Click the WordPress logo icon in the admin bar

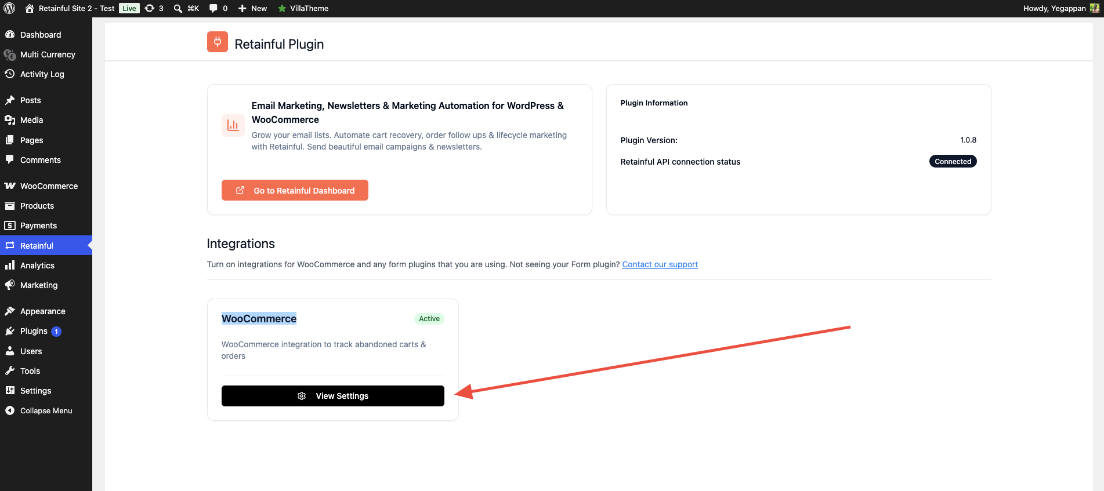pos(9,8)
